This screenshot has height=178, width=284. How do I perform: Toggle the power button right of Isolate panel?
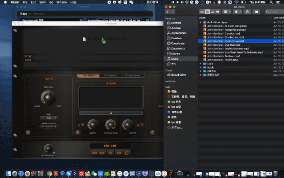click(x=153, y=133)
